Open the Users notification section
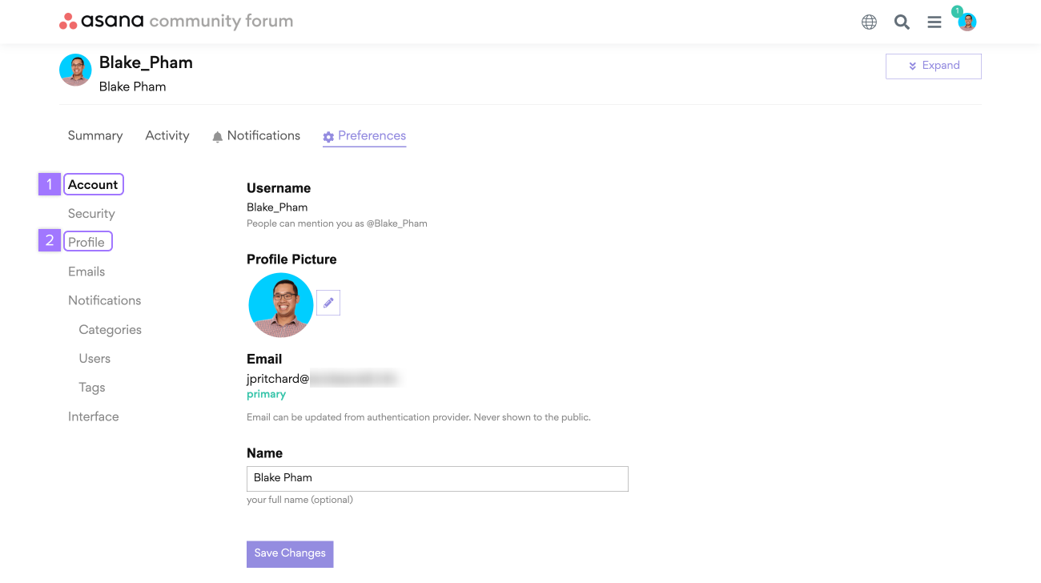Viewport: 1041px width, 583px height. (x=94, y=358)
